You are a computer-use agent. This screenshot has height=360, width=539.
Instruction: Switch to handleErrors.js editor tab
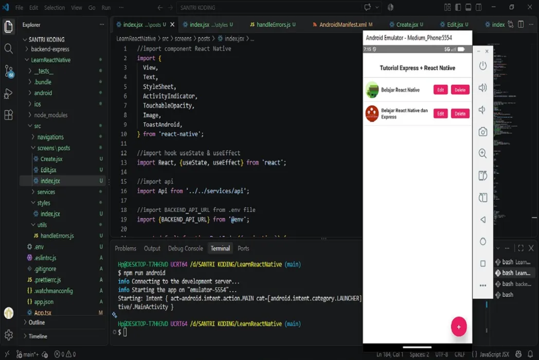point(273,24)
